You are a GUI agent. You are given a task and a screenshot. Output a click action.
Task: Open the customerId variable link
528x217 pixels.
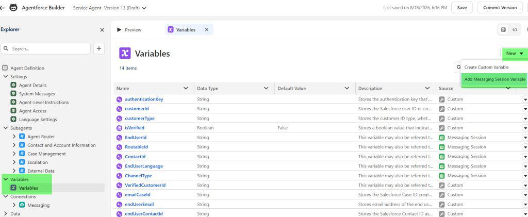coord(137,109)
